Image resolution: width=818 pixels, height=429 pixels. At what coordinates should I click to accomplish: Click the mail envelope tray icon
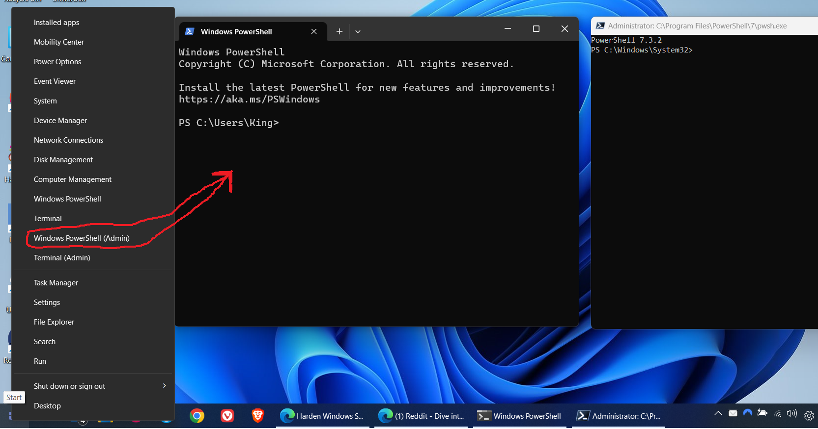(733, 413)
